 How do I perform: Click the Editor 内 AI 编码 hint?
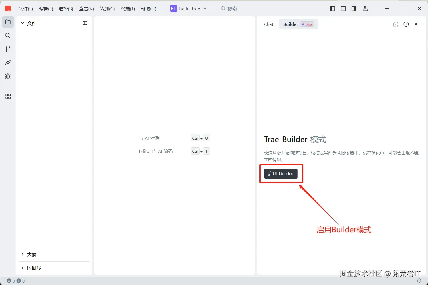click(x=156, y=151)
